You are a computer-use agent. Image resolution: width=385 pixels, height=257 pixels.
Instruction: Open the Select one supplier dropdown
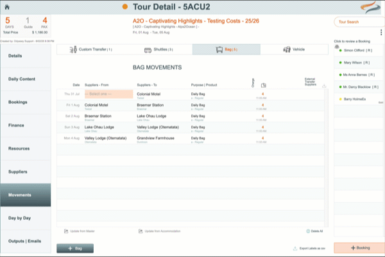coord(109,94)
